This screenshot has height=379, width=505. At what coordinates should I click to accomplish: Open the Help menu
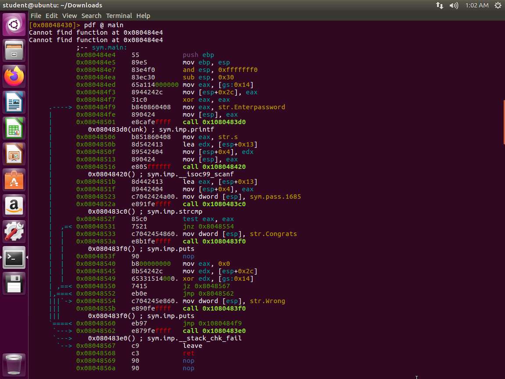click(143, 16)
